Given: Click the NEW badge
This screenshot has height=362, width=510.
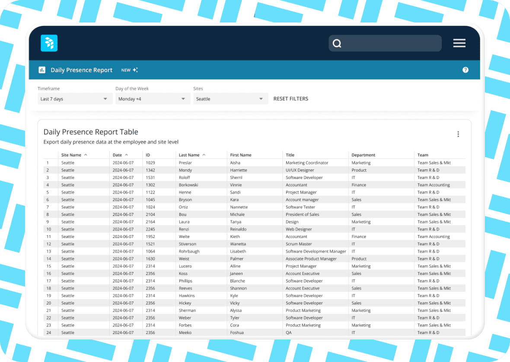Looking at the screenshot, I should [x=125, y=69].
